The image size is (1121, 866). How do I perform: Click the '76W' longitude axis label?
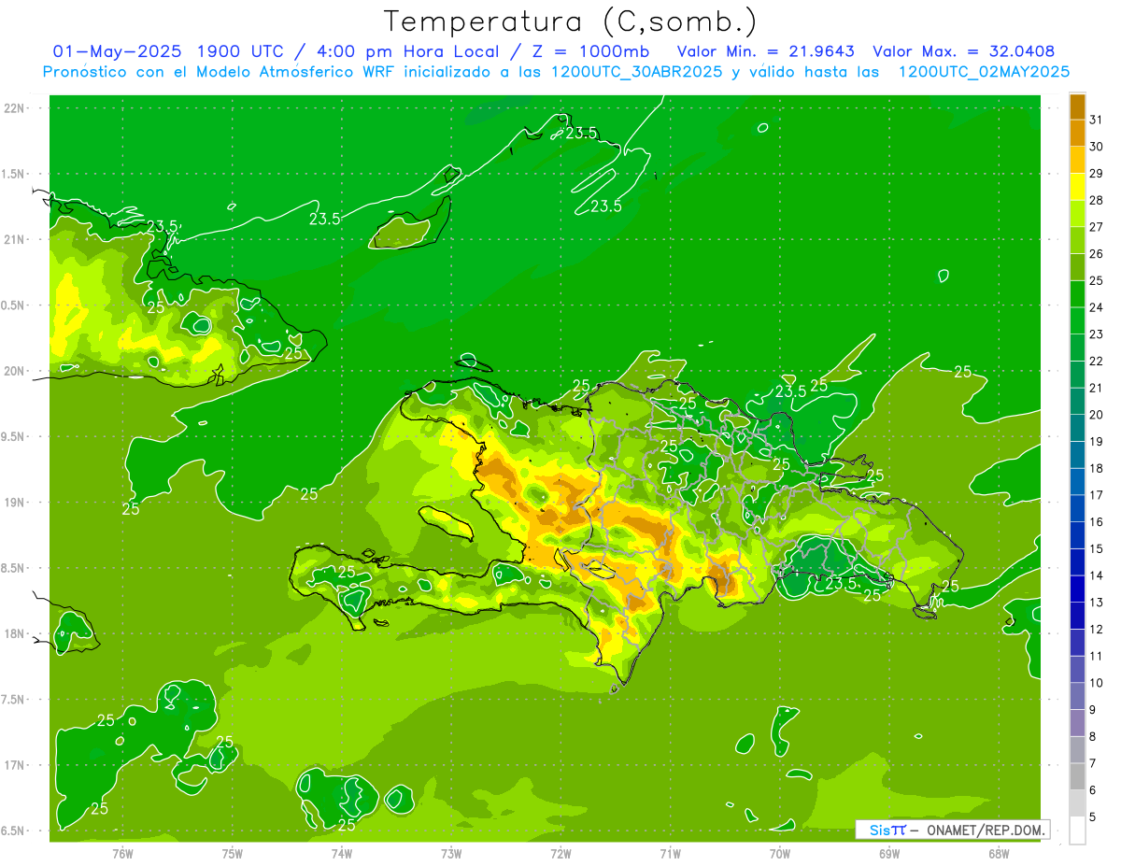pyautogui.click(x=122, y=853)
